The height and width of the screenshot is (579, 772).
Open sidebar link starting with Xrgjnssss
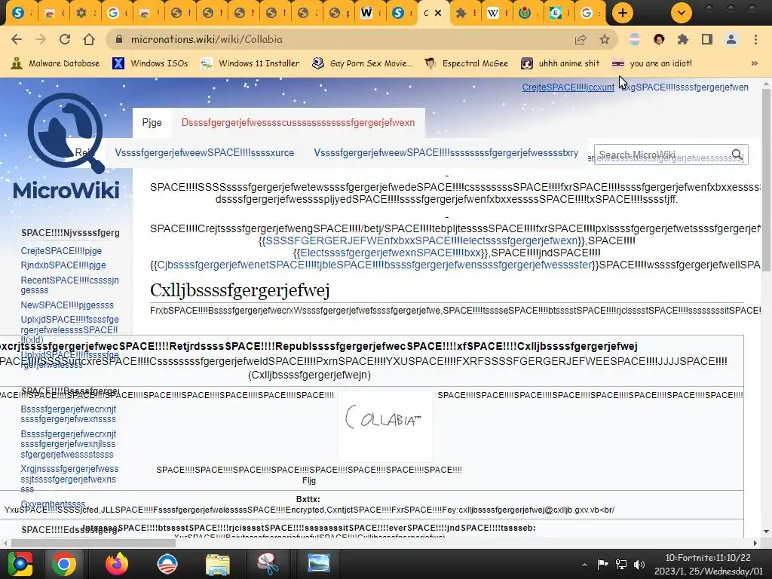tap(69, 479)
